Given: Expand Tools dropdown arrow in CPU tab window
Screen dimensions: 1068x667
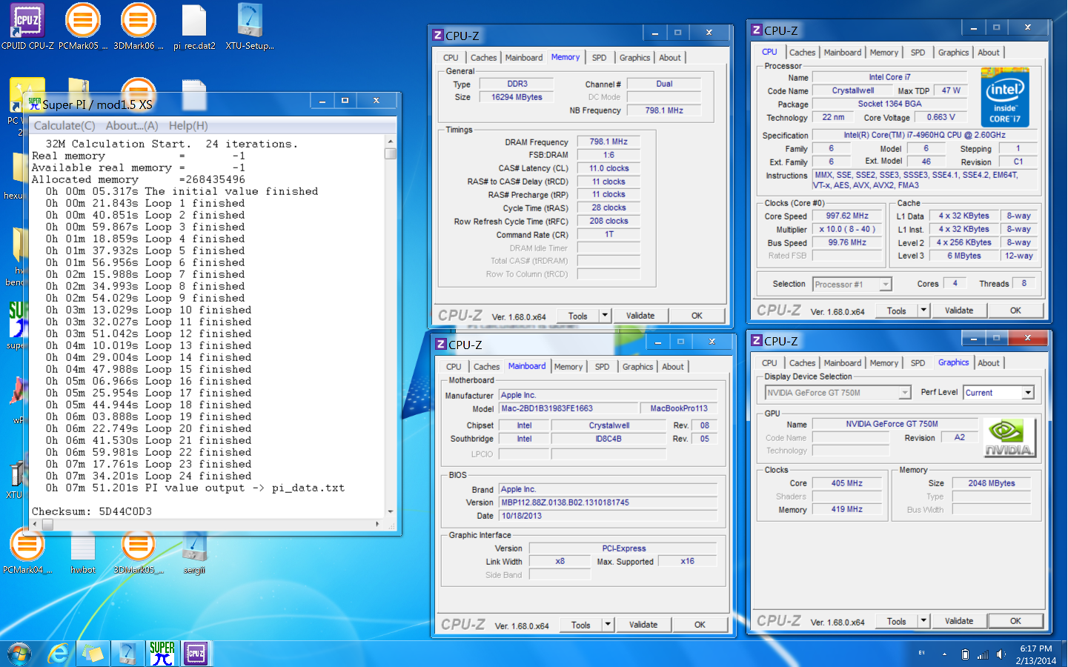Looking at the screenshot, I should point(923,311).
